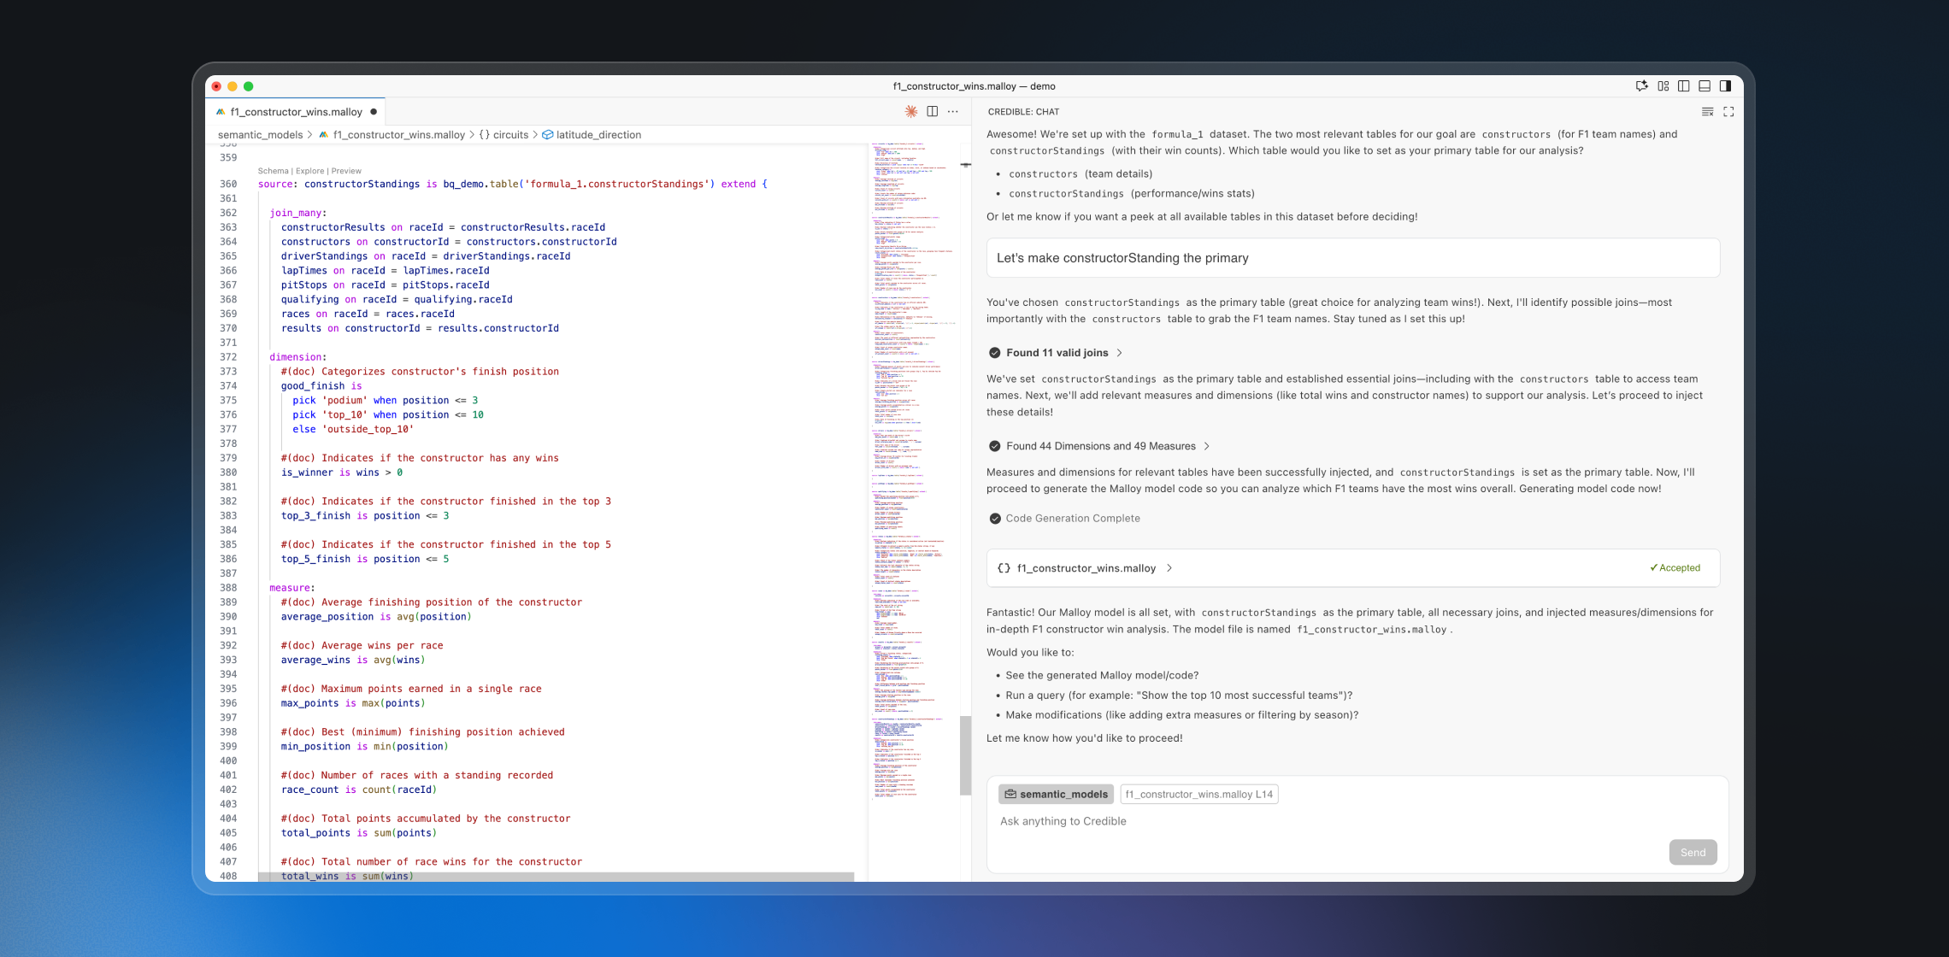Clear the Credible chat session

pos(1707,112)
